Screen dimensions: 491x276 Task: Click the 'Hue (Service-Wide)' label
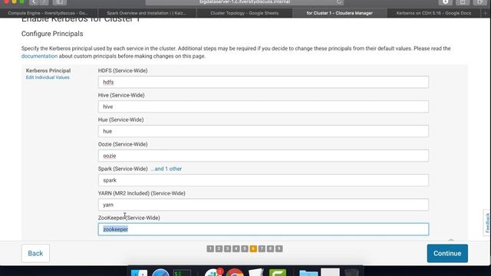[121, 120]
